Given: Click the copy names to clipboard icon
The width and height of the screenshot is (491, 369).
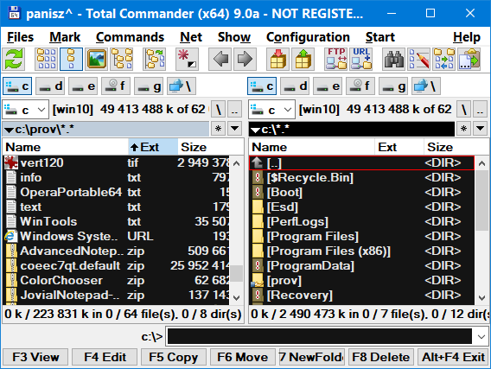Looking at the screenshot, I should click(469, 59).
